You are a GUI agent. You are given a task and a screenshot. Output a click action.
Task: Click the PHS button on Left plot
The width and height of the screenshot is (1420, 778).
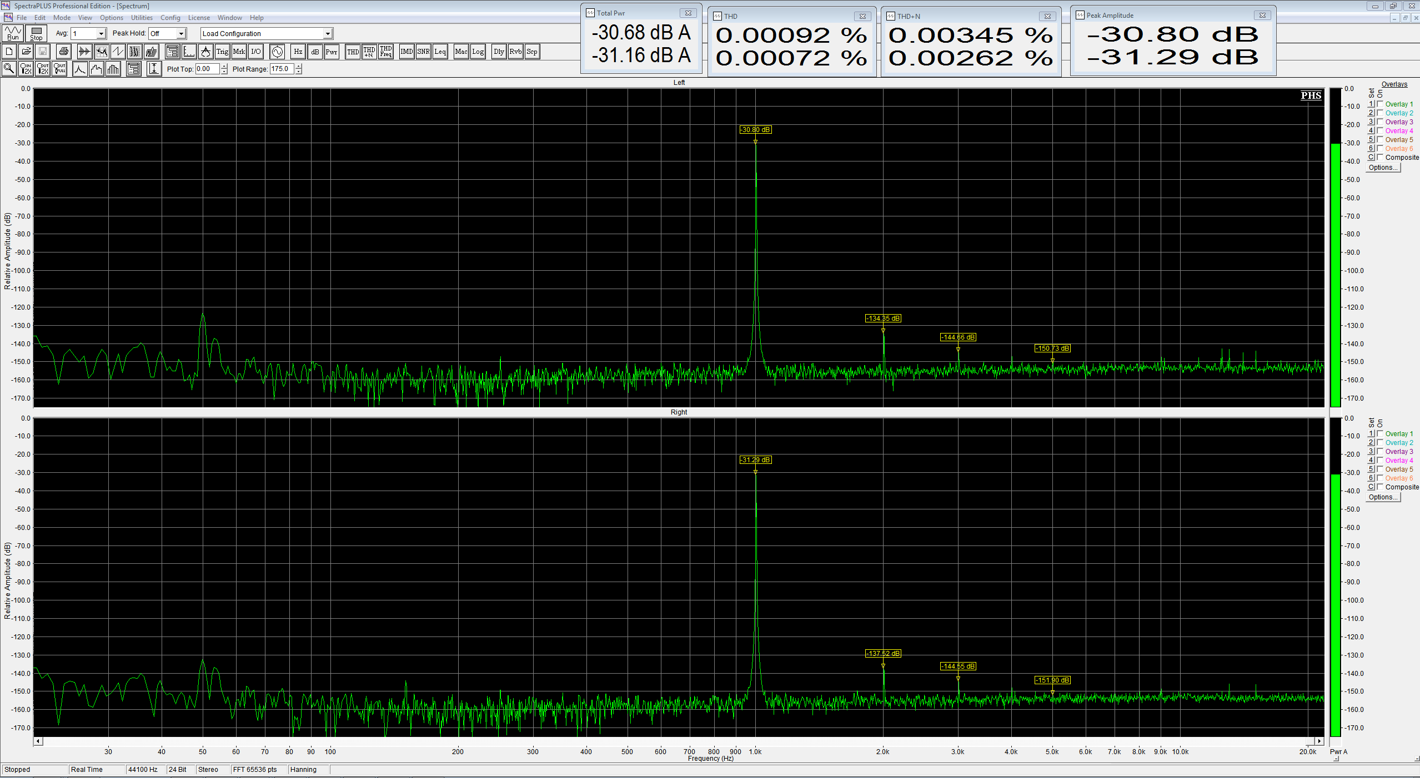click(1311, 95)
